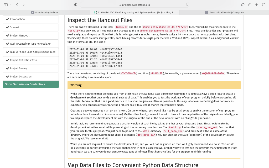Open the Introduction section

31,19
